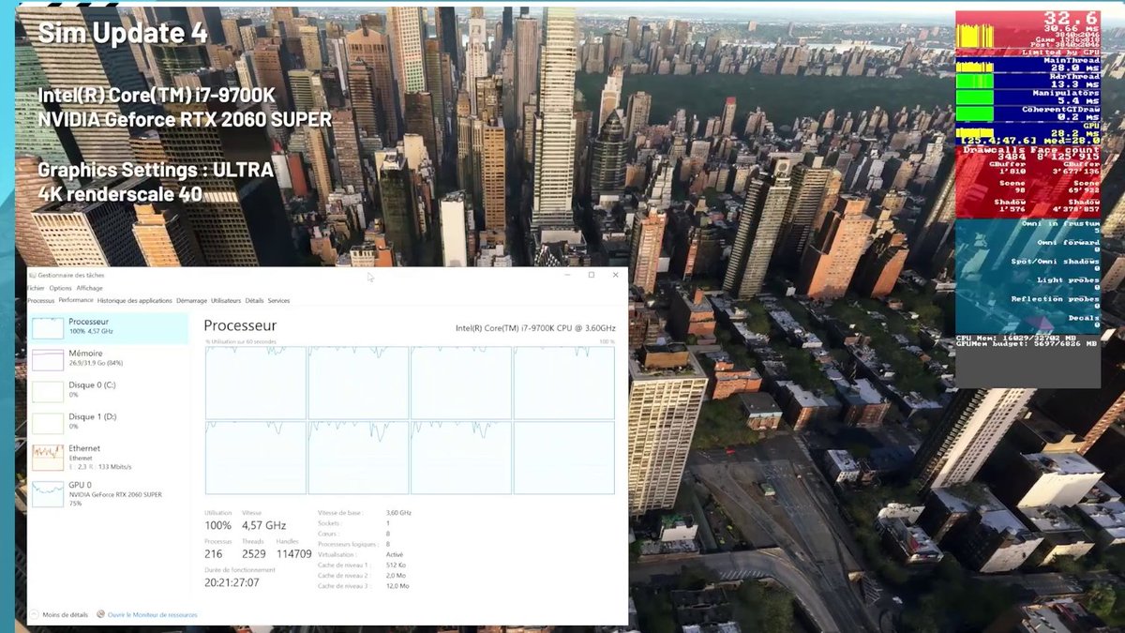Go to the Démarrage tab
1125x633 pixels.
click(x=191, y=301)
